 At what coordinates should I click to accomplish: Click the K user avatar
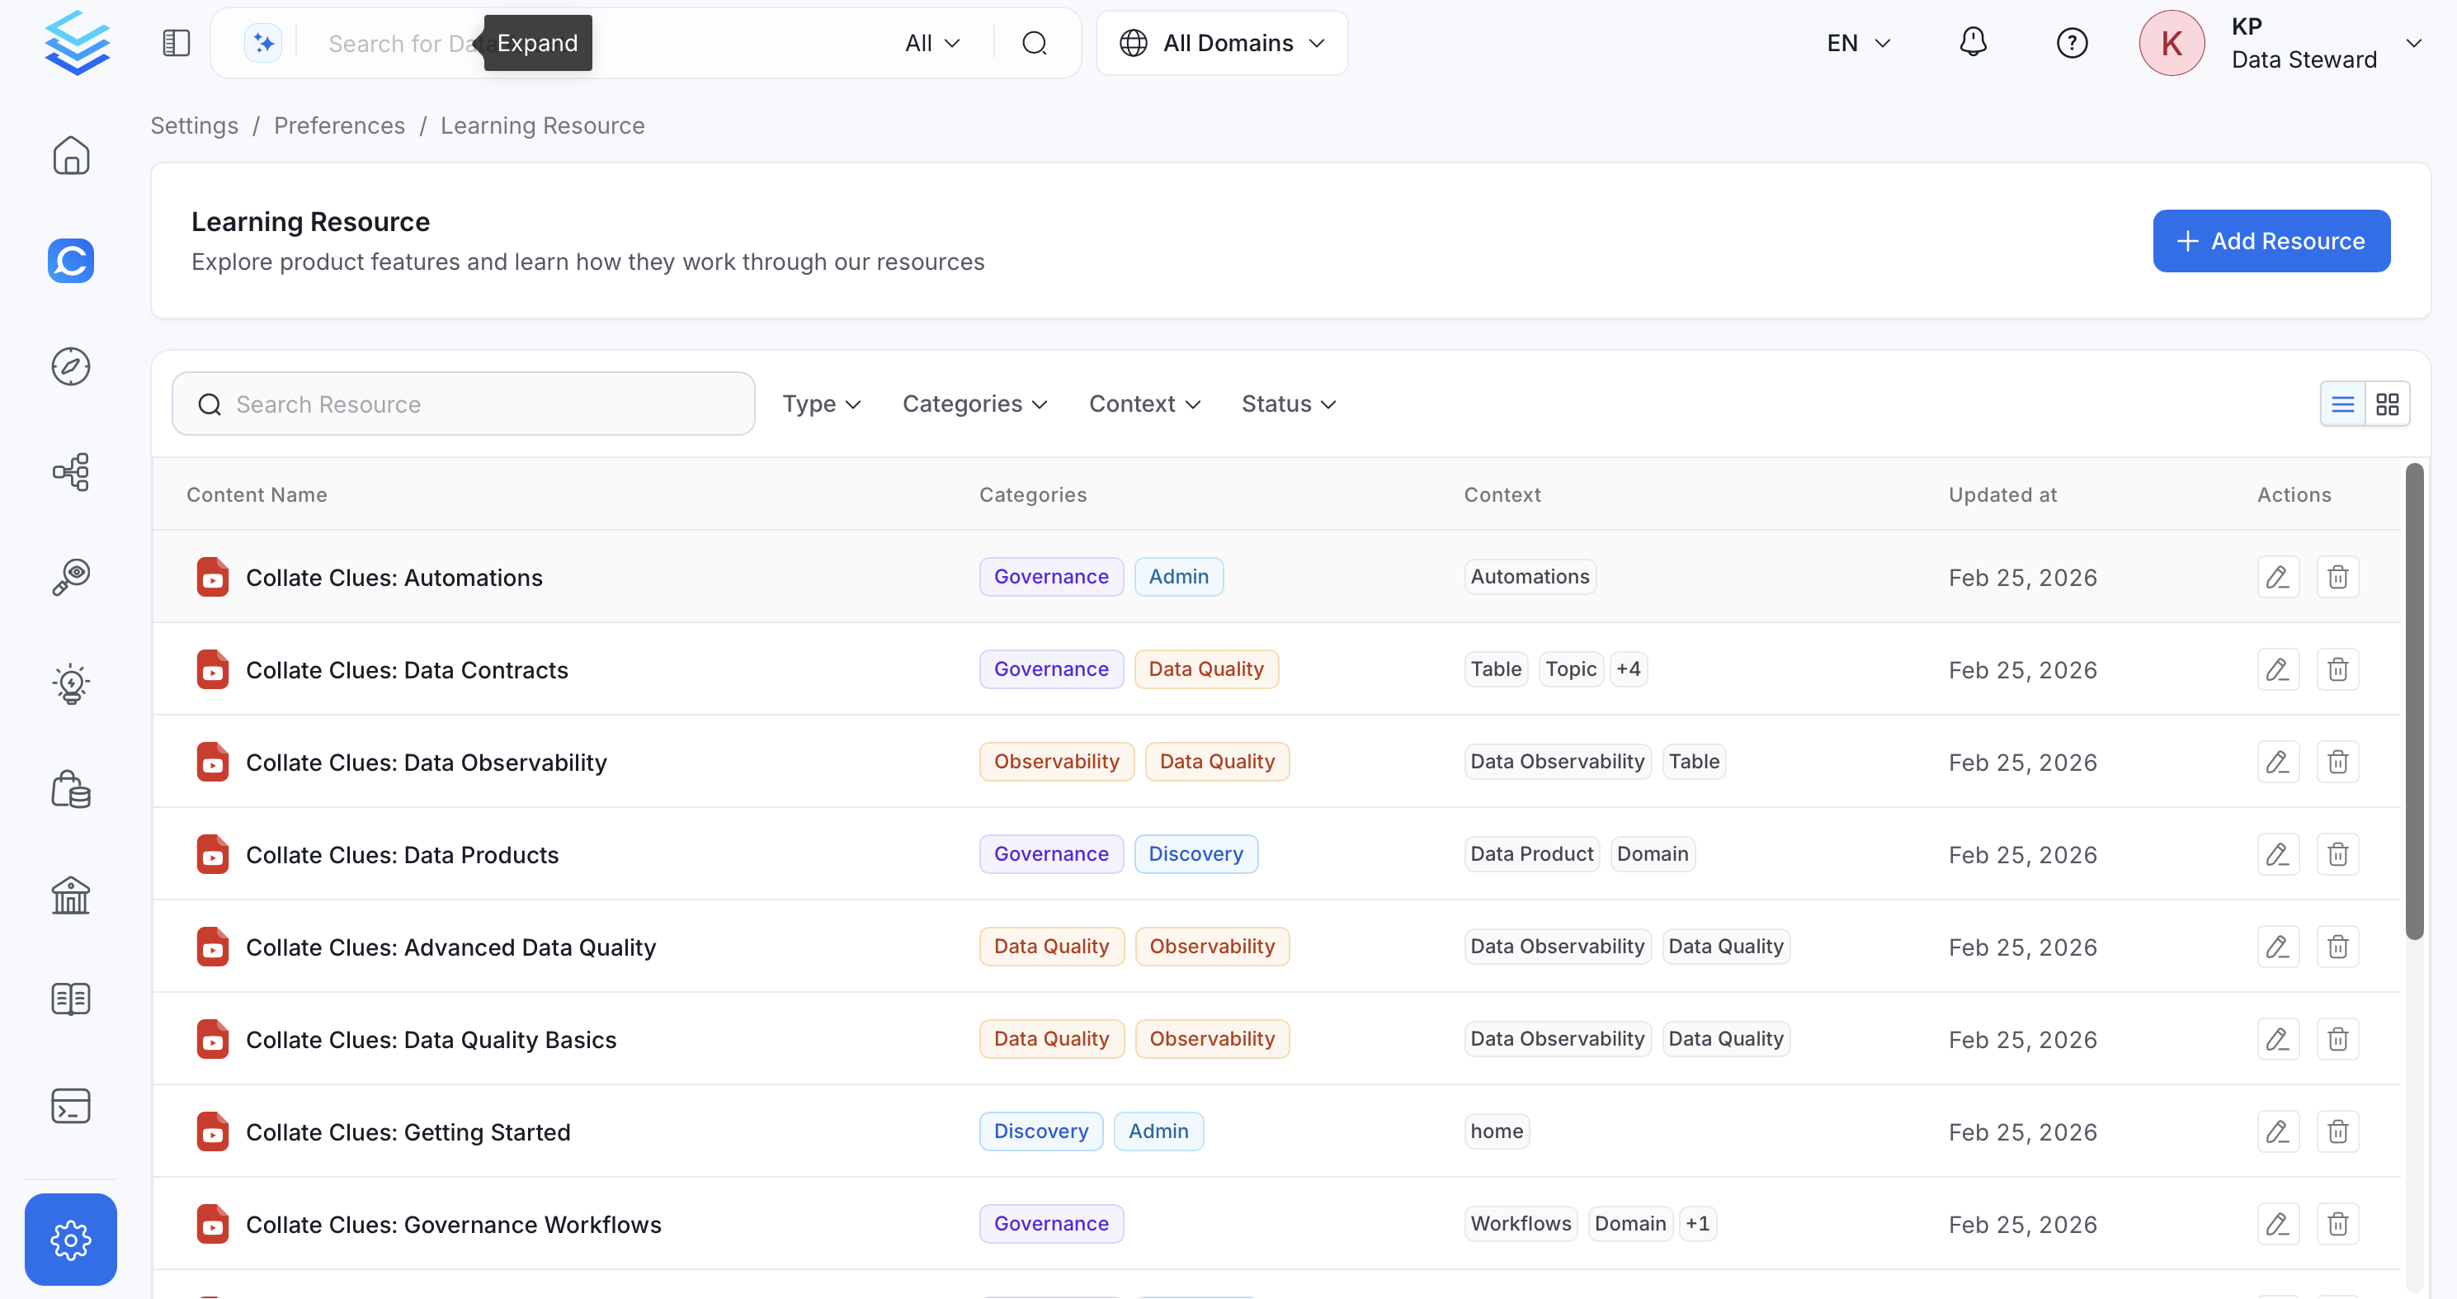click(x=2171, y=43)
